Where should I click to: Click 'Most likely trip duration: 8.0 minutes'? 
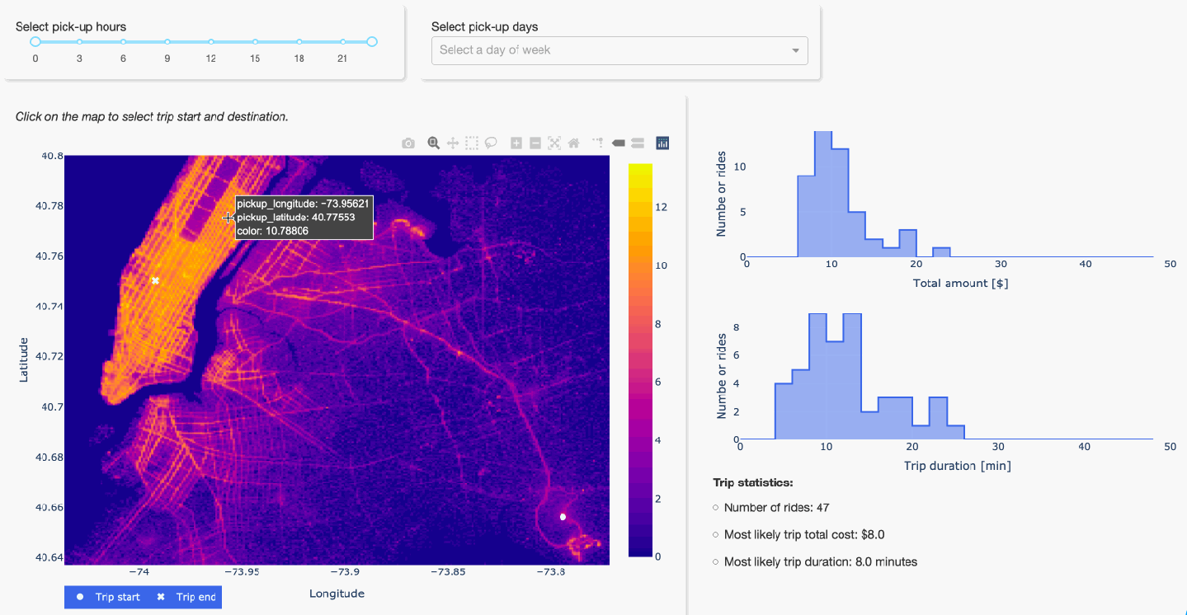click(821, 562)
